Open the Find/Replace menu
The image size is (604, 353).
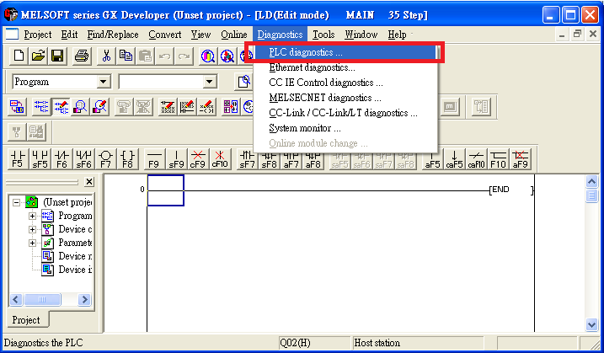pos(113,35)
